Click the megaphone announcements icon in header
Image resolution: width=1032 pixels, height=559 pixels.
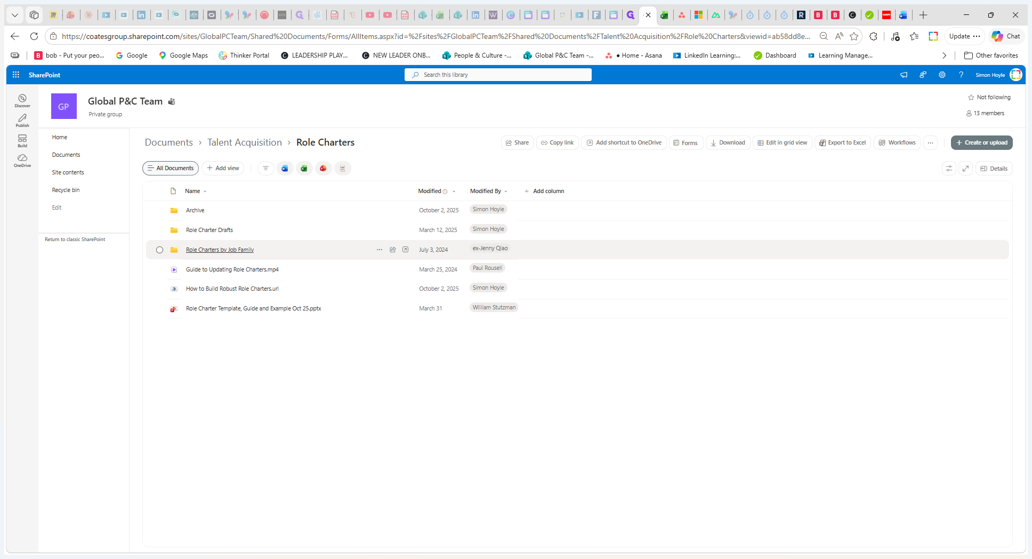point(904,75)
